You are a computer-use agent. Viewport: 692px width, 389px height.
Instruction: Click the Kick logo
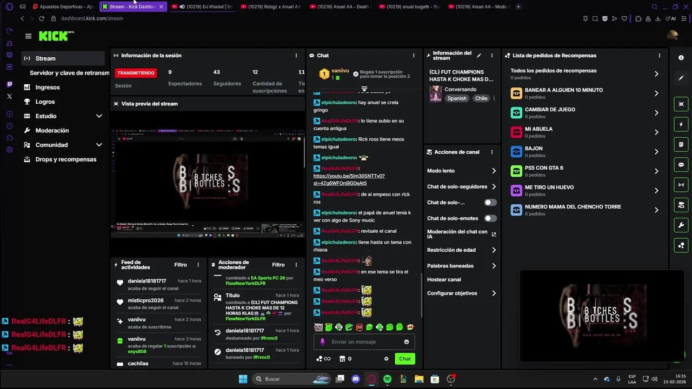pos(54,36)
